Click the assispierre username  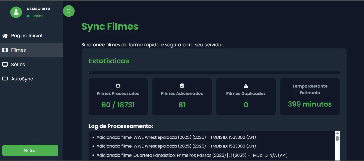coord(38,9)
